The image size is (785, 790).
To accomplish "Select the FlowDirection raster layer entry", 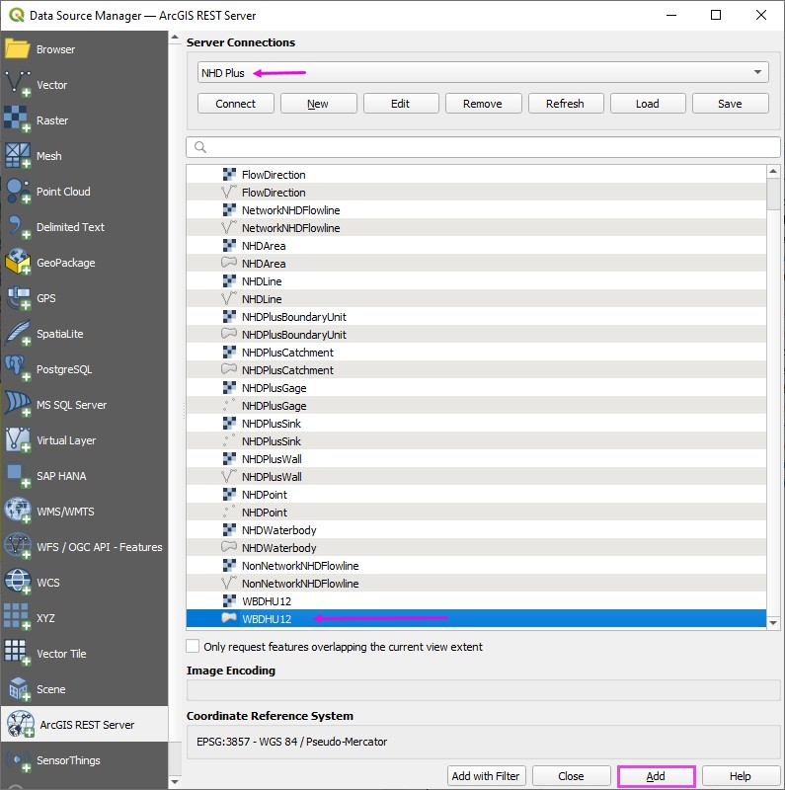I will 274,175.
